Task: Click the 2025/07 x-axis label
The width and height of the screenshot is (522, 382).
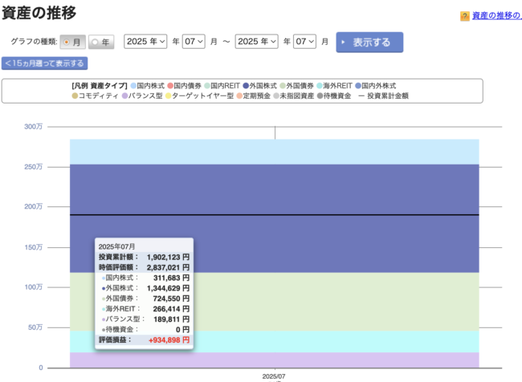Action: coord(274,375)
